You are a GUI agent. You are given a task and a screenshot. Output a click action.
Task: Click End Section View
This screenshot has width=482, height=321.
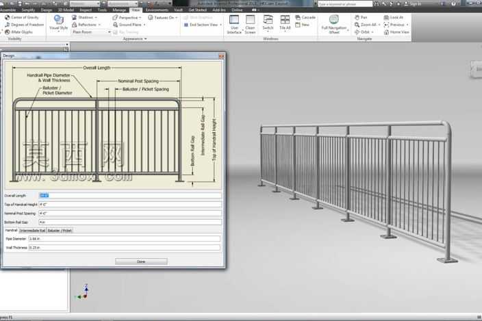pyautogui.click(x=201, y=25)
